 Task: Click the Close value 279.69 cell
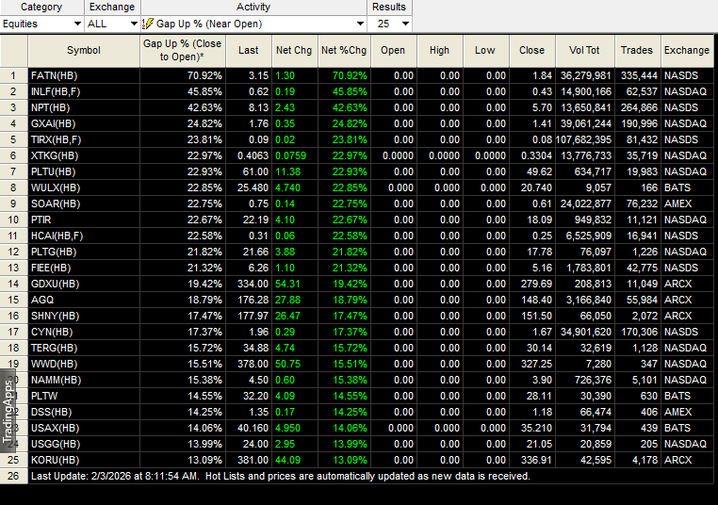[532, 284]
